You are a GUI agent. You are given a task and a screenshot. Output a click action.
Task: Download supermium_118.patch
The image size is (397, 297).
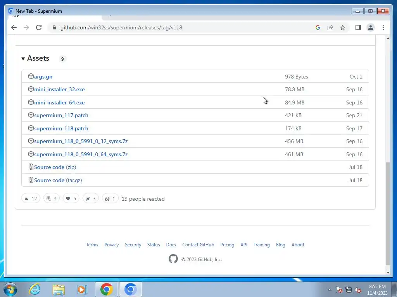click(61, 128)
